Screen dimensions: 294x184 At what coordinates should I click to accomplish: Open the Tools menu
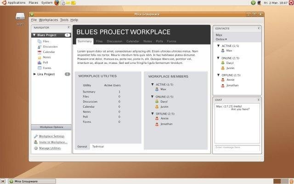[x=64, y=20]
